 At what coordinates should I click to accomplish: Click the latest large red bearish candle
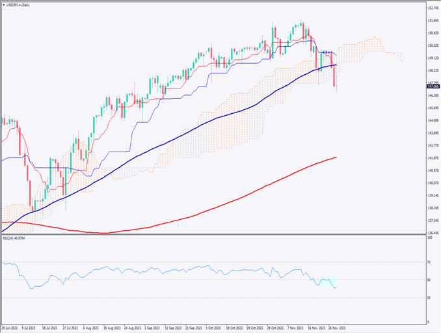click(335, 77)
